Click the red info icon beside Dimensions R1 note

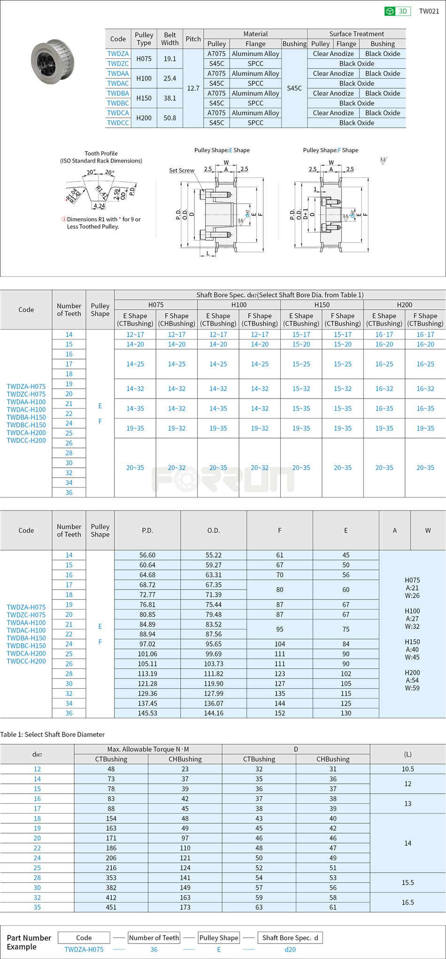pyautogui.click(x=64, y=219)
